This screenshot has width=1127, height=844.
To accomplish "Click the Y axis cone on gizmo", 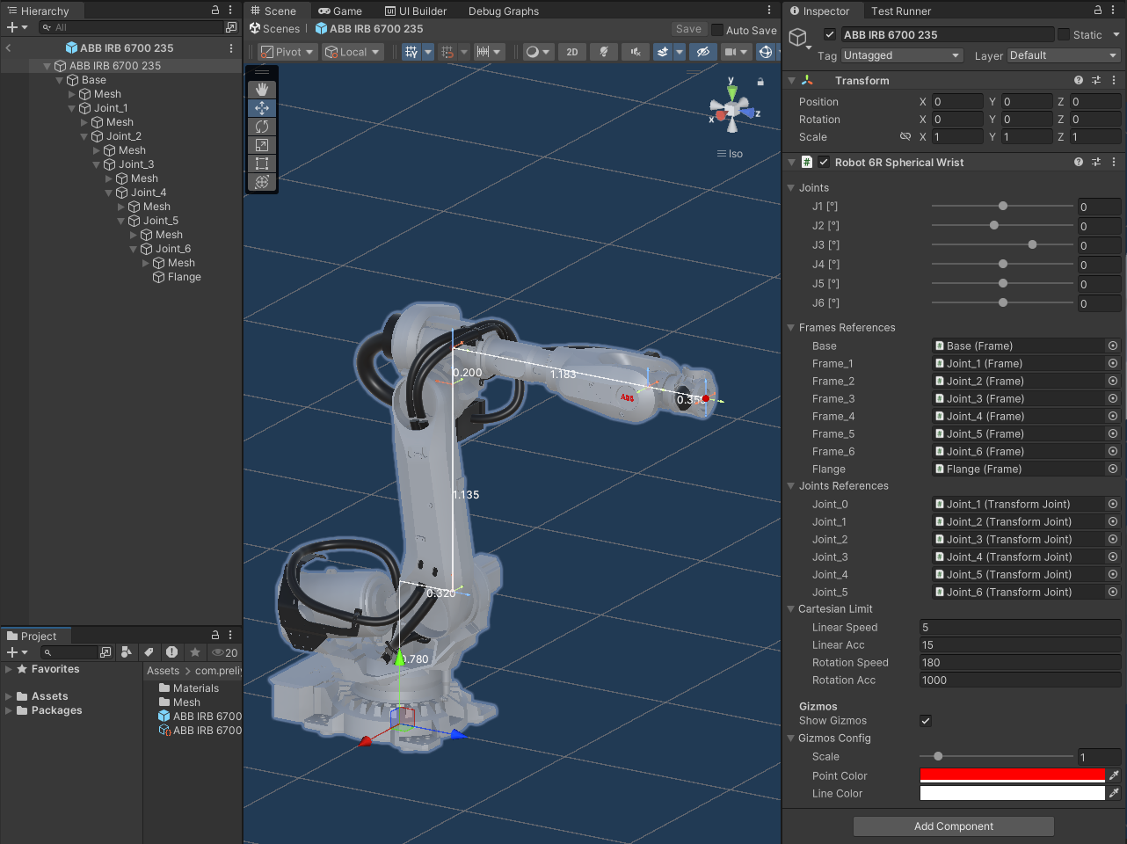I will (x=731, y=91).
